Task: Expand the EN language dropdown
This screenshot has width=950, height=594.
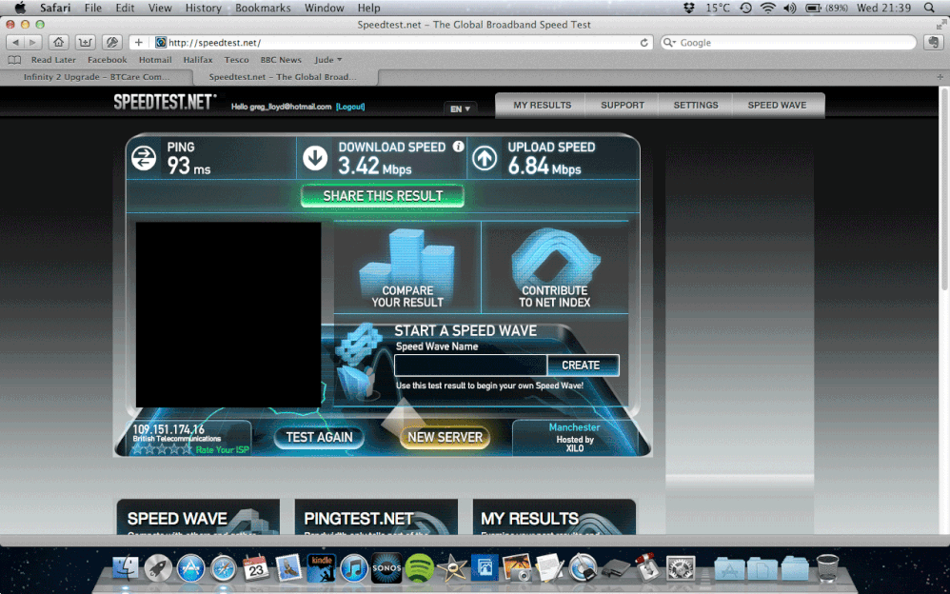Action: tap(461, 109)
